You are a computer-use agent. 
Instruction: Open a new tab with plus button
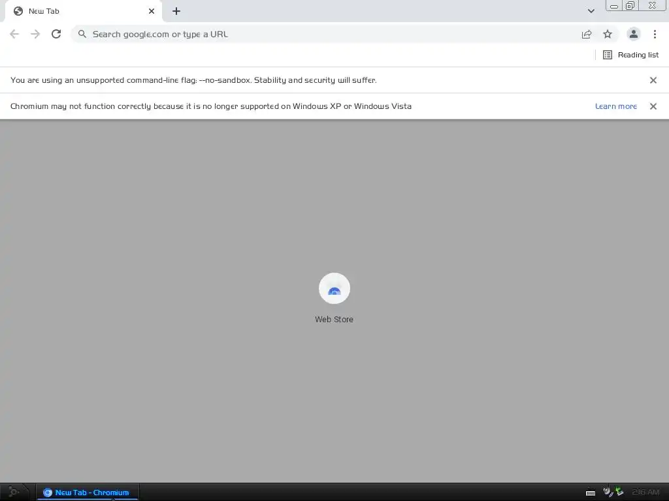pyautogui.click(x=176, y=11)
